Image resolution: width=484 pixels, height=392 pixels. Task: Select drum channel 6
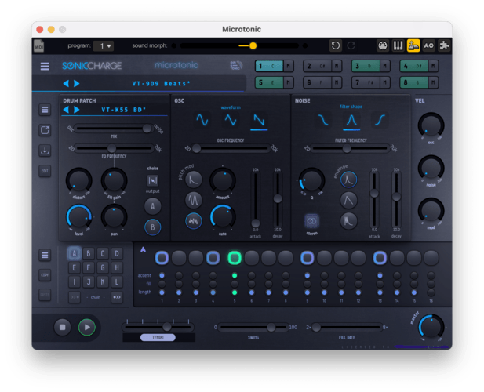(x=318, y=82)
